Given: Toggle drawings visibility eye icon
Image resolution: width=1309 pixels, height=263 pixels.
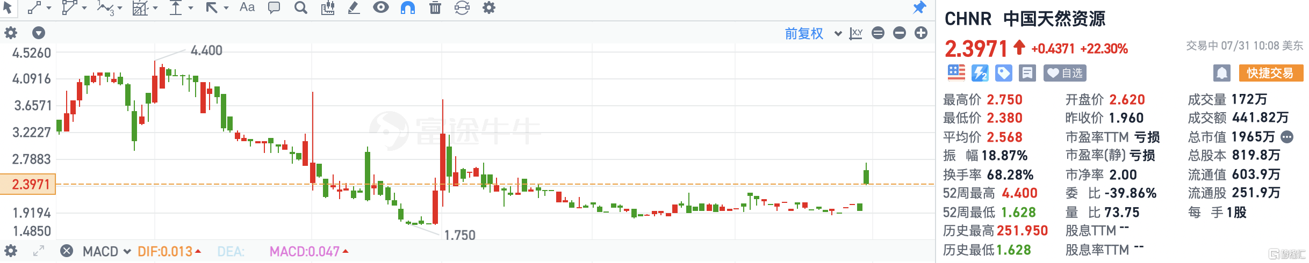Looking at the screenshot, I should coord(381,8).
